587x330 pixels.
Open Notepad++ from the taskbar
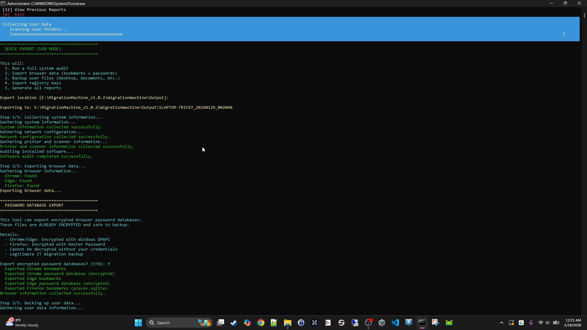(274, 322)
